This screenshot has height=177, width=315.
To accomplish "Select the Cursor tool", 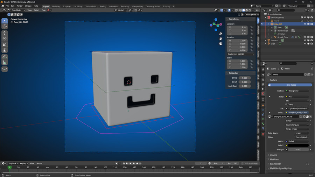I will [x=5, y=27].
